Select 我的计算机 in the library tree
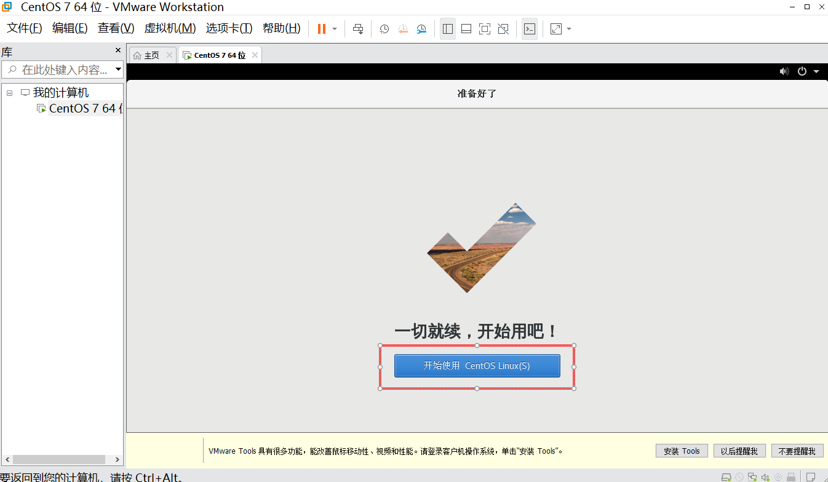This screenshot has height=482, width=828. tap(60, 93)
